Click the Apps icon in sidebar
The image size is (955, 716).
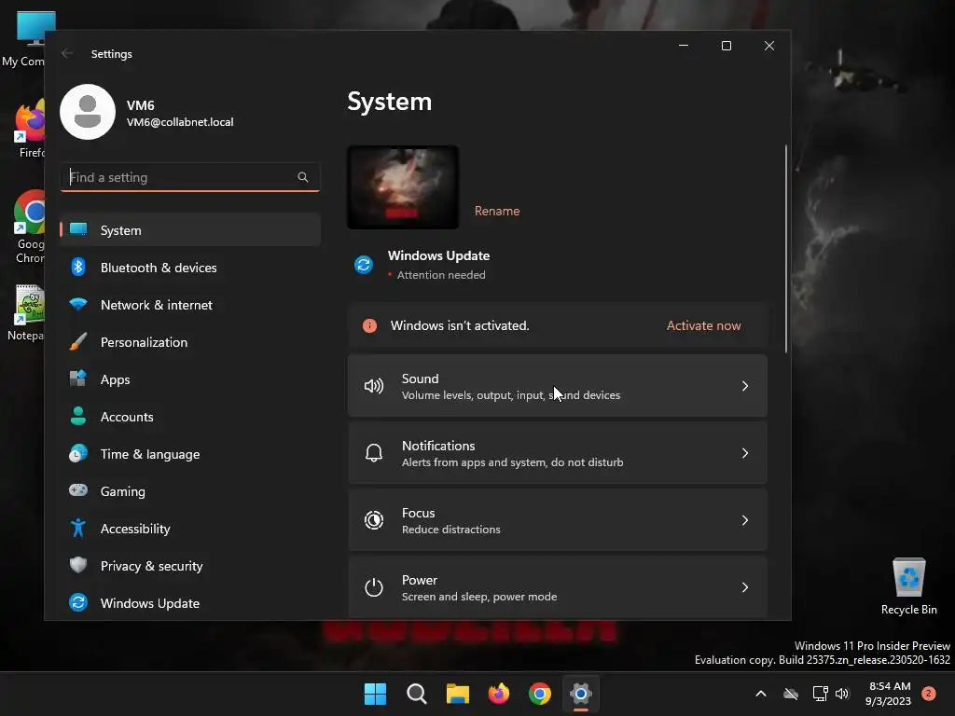[78, 379]
